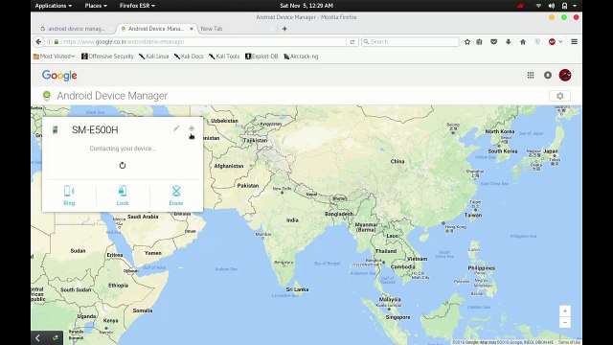
Task: Click the Pocket icon in toolbar
Action: [x=494, y=42]
